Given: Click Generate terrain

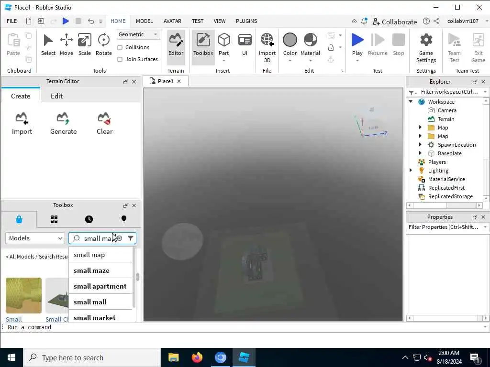Looking at the screenshot, I should 63,124.
